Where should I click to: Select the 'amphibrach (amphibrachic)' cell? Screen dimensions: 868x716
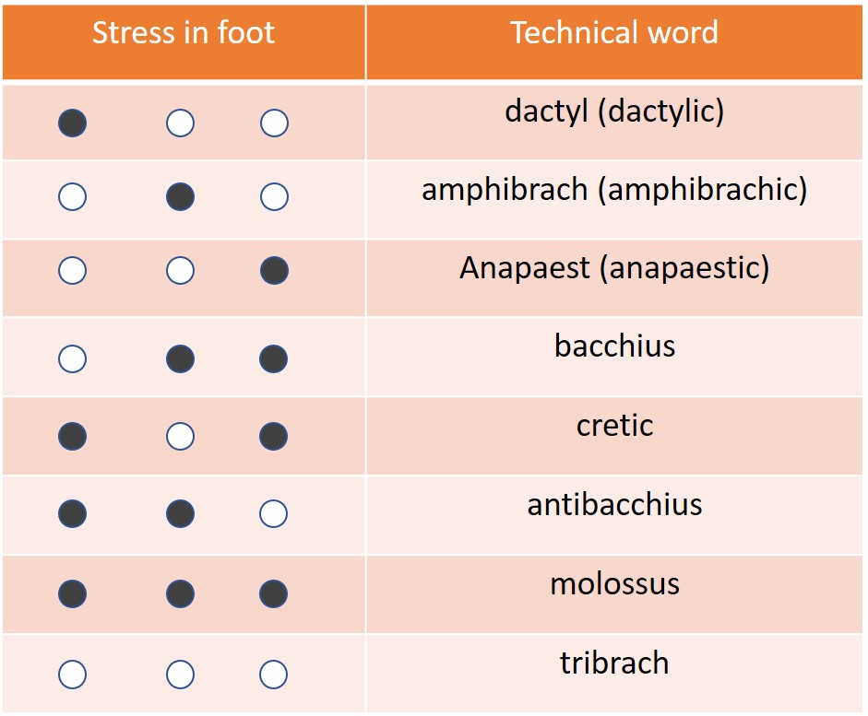(x=614, y=189)
